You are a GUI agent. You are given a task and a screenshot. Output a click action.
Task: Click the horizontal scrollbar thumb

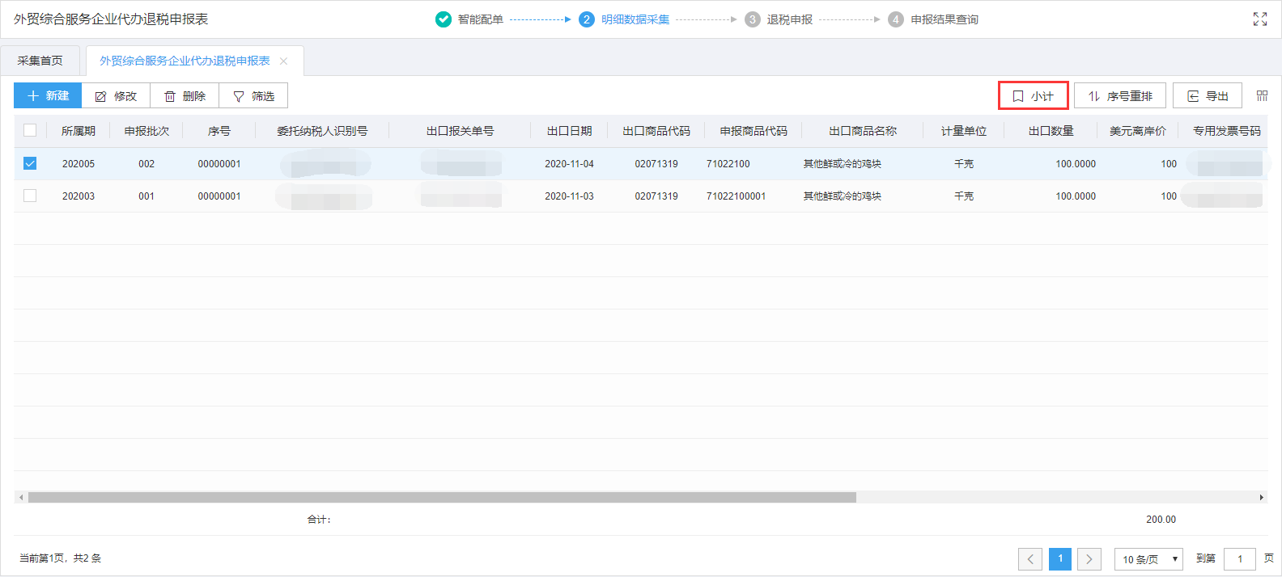pos(441,498)
